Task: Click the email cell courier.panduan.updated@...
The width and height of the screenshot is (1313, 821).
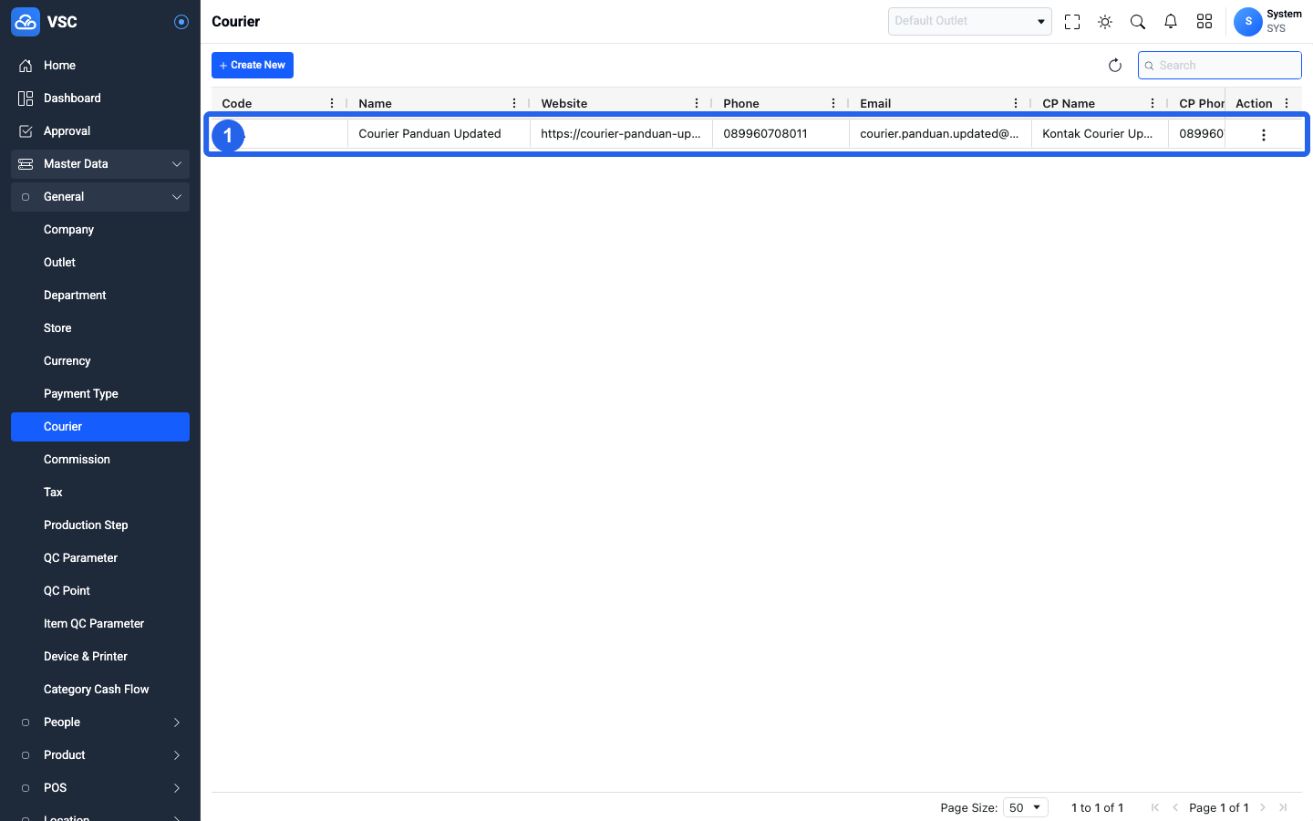Action: (x=941, y=134)
